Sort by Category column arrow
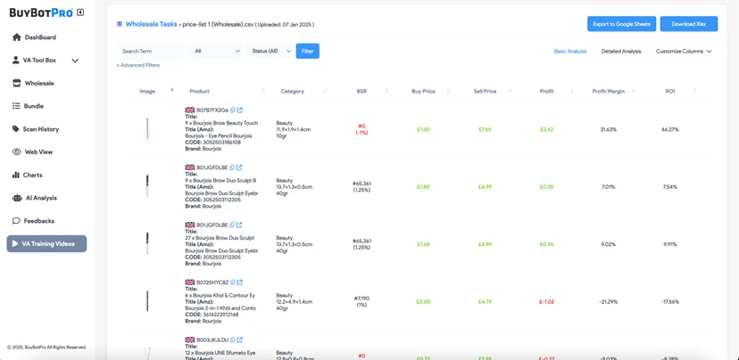 325,91
